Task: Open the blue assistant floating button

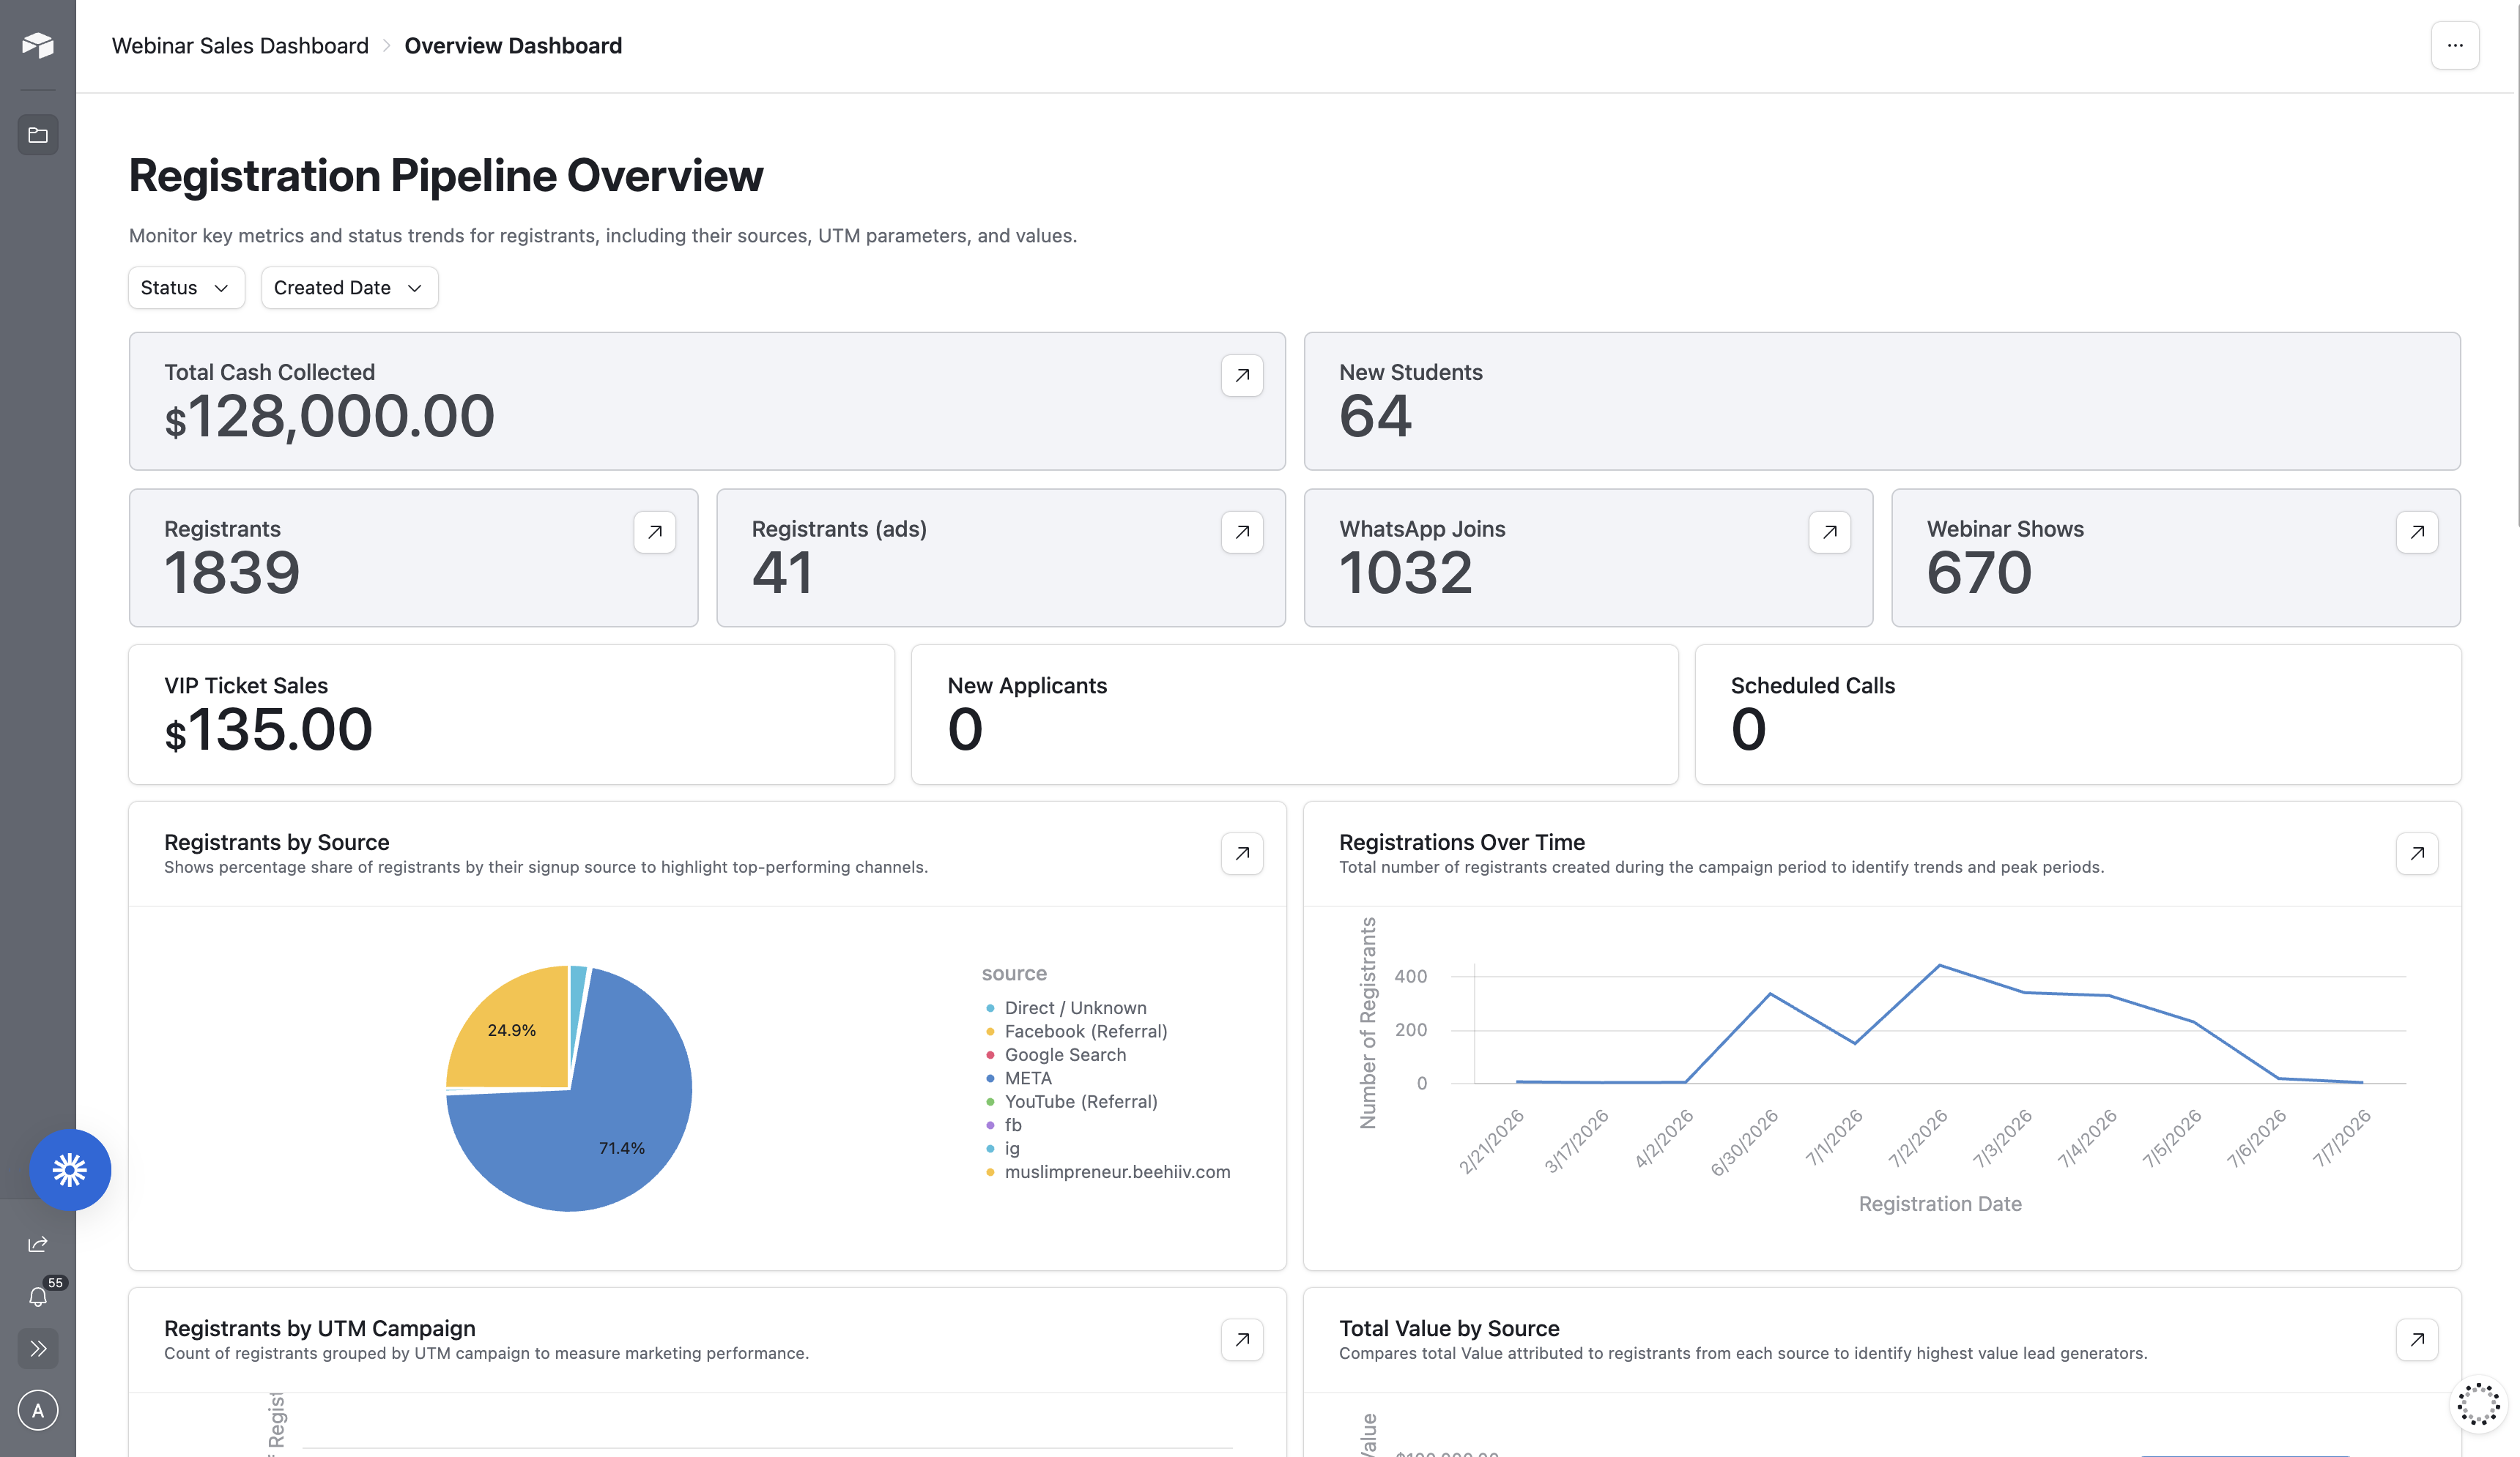Action: tap(69, 1170)
